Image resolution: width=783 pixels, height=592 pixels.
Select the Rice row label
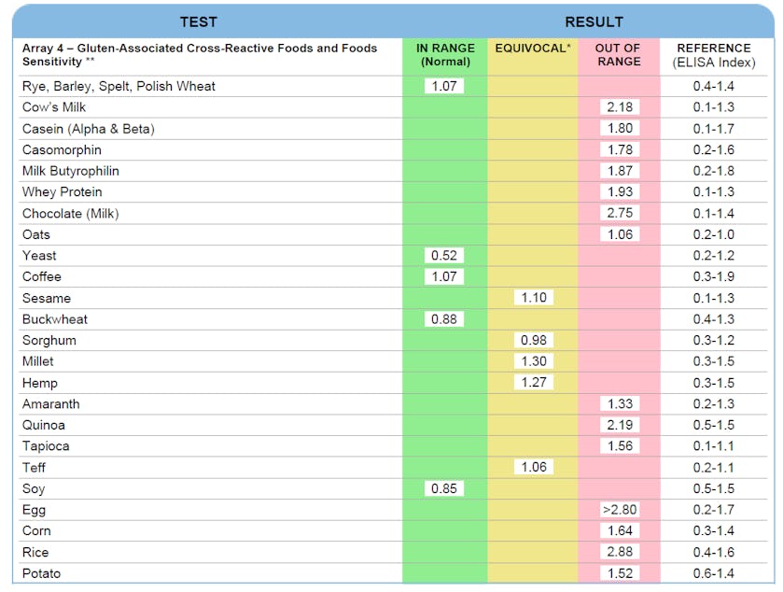point(35,552)
